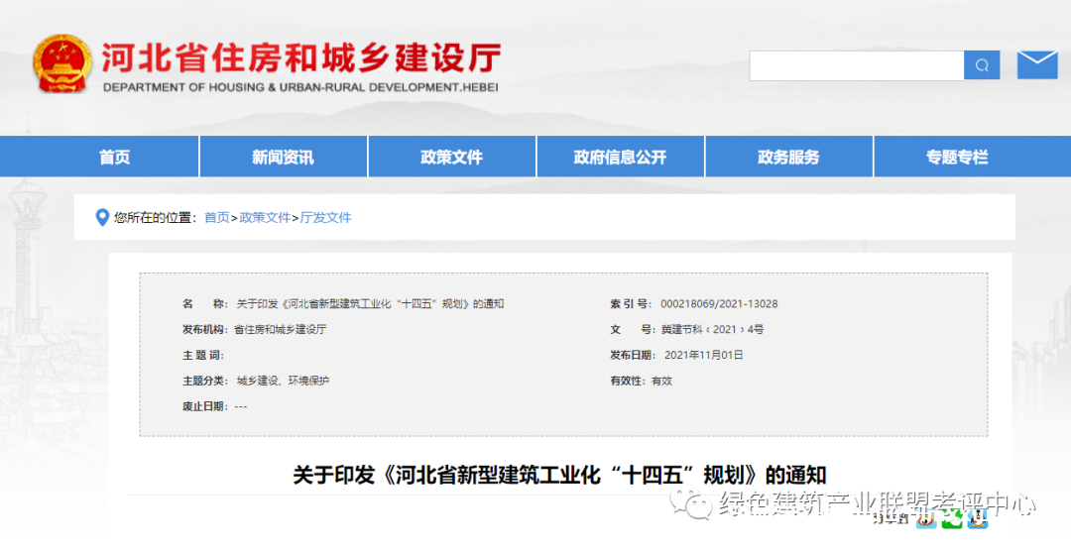Click the location pin icon in breadcrumb
Screen dimensions: 1071x551
coord(101,217)
